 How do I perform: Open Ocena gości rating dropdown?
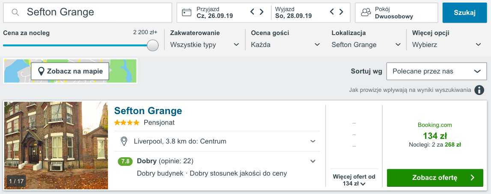pyautogui.click(x=286, y=44)
